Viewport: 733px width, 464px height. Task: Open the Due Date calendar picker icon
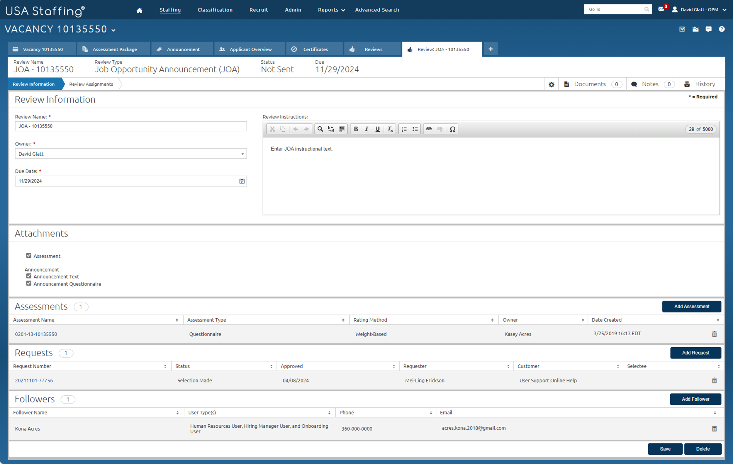pos(242,181)
